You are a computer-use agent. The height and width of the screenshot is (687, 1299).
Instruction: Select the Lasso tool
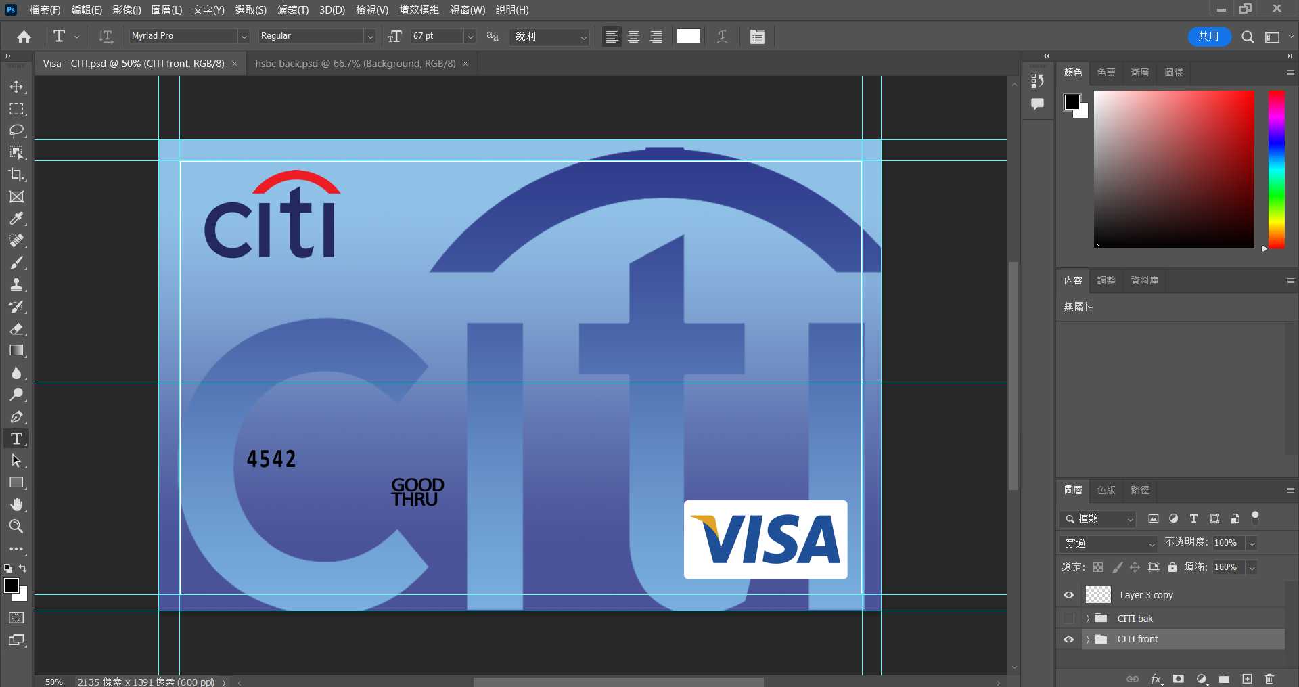pyautogui.click(x=16, y=131)
